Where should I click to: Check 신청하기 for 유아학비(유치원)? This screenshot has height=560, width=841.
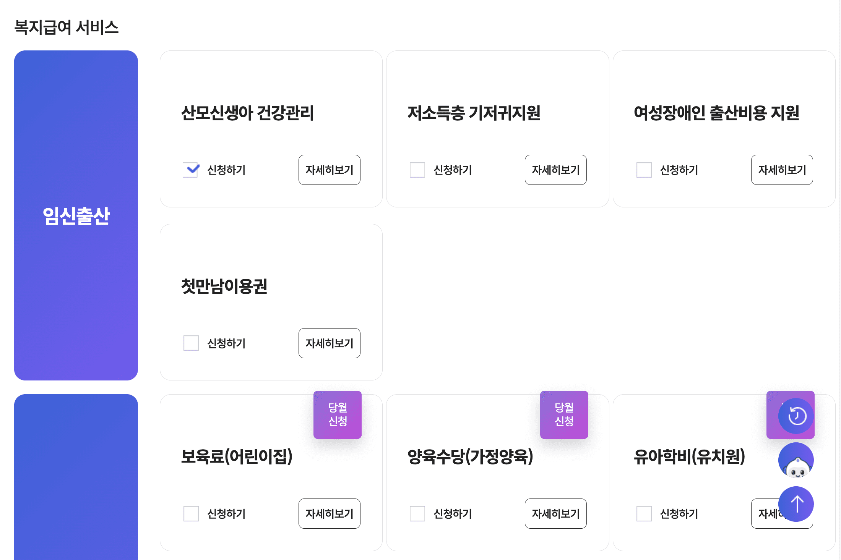click(x=644, y=514)
